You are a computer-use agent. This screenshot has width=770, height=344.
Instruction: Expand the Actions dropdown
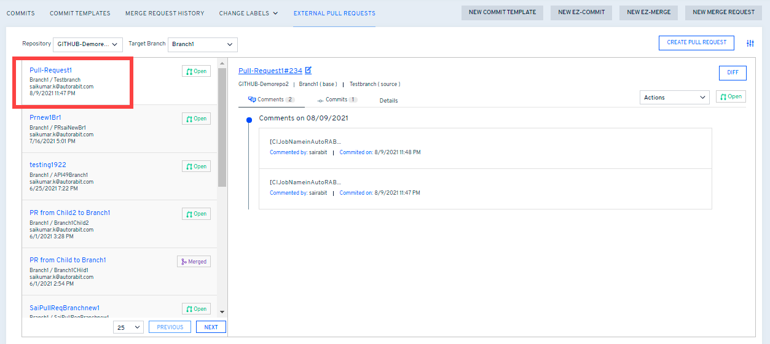pyautogui.click(x=675, y=97)
